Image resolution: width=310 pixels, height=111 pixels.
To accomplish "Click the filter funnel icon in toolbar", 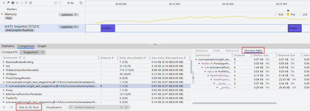I will click(x=26, y=3).
